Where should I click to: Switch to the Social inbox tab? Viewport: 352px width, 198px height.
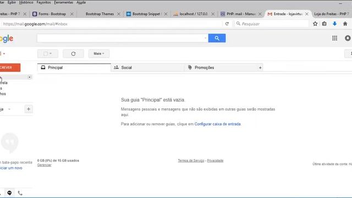coord(147,68)
